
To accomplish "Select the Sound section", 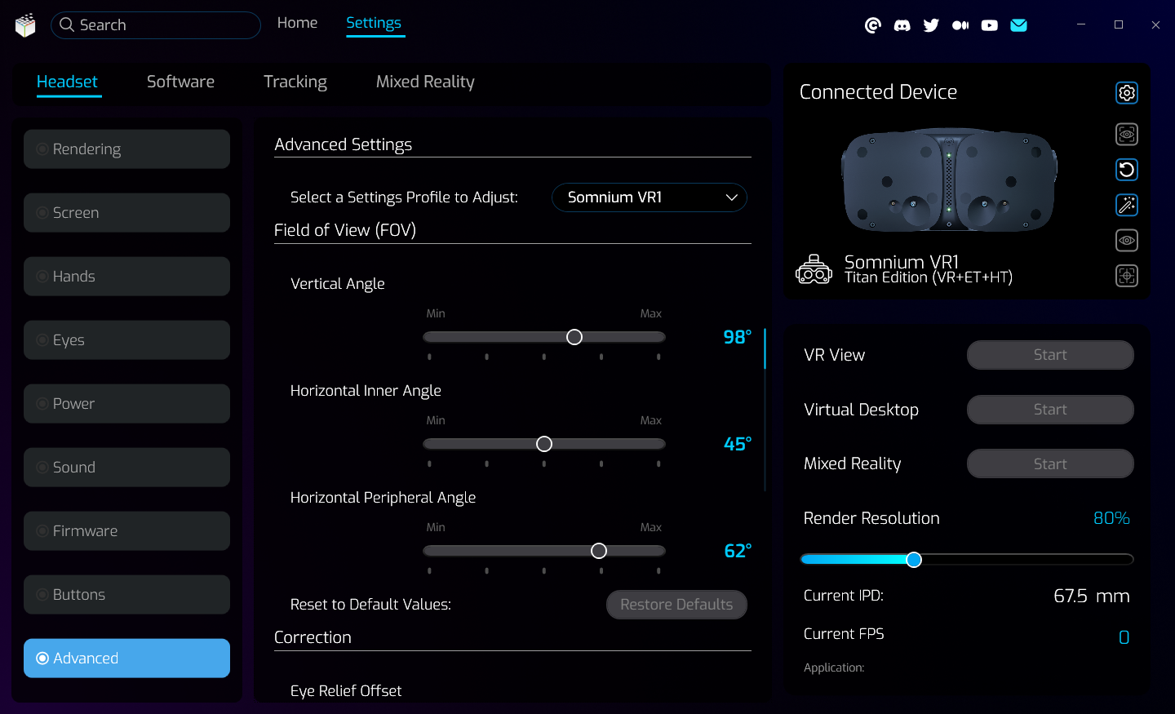I will (126, 468).
